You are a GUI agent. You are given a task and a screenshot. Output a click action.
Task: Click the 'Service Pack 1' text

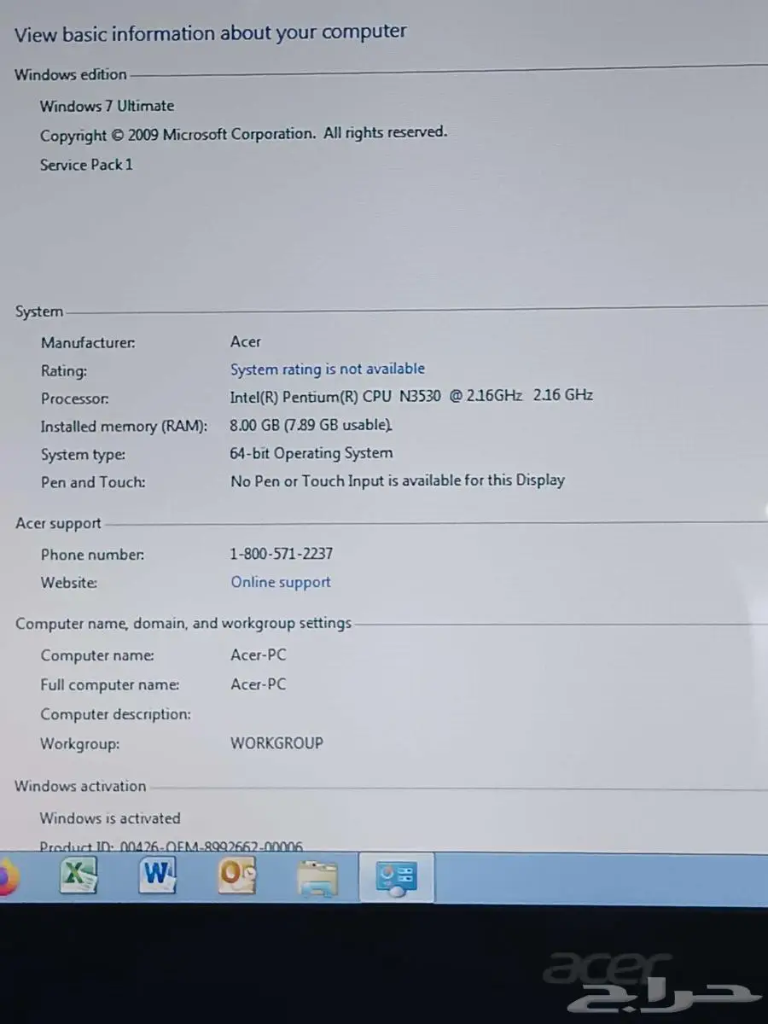86,165
